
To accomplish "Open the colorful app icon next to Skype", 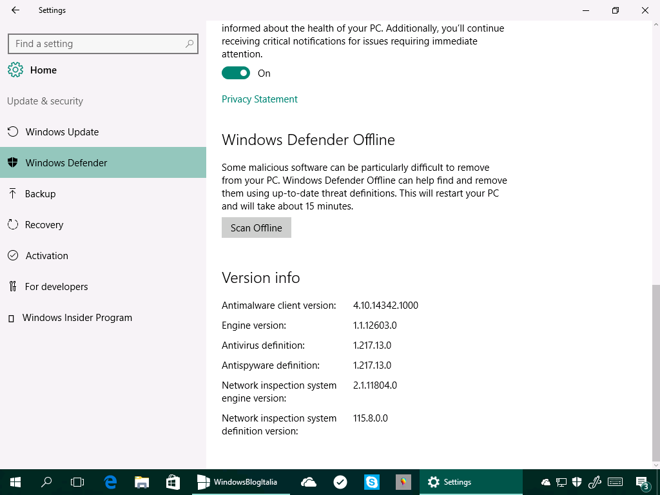I will (403, 482).
